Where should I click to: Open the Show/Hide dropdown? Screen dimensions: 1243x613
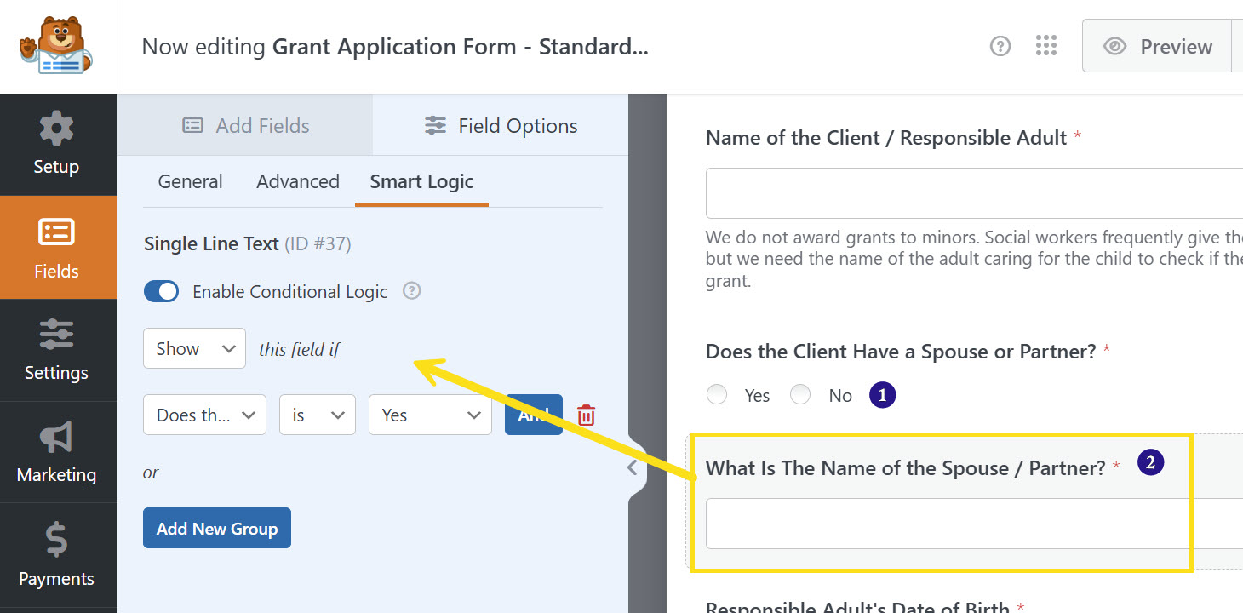click(x=194, y=349)
